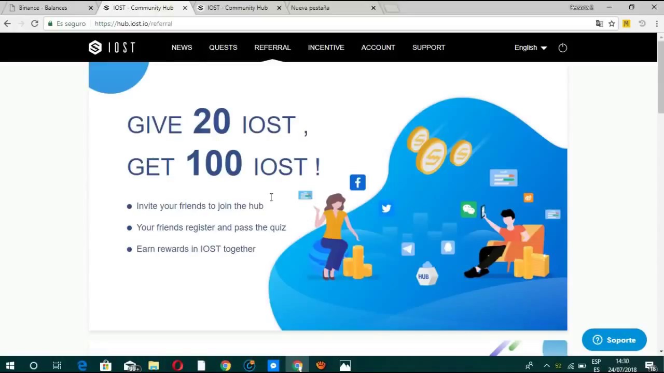
Task: Click the HUB hexagon badge in the illustration
Action: click(x=427, y=274)
